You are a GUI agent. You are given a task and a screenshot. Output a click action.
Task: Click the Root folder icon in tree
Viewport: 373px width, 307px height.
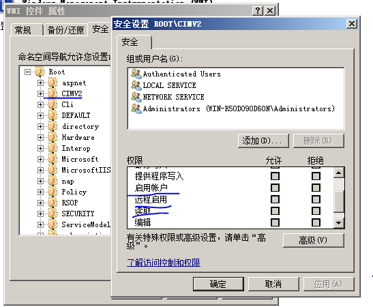click(x=40, y=72)
